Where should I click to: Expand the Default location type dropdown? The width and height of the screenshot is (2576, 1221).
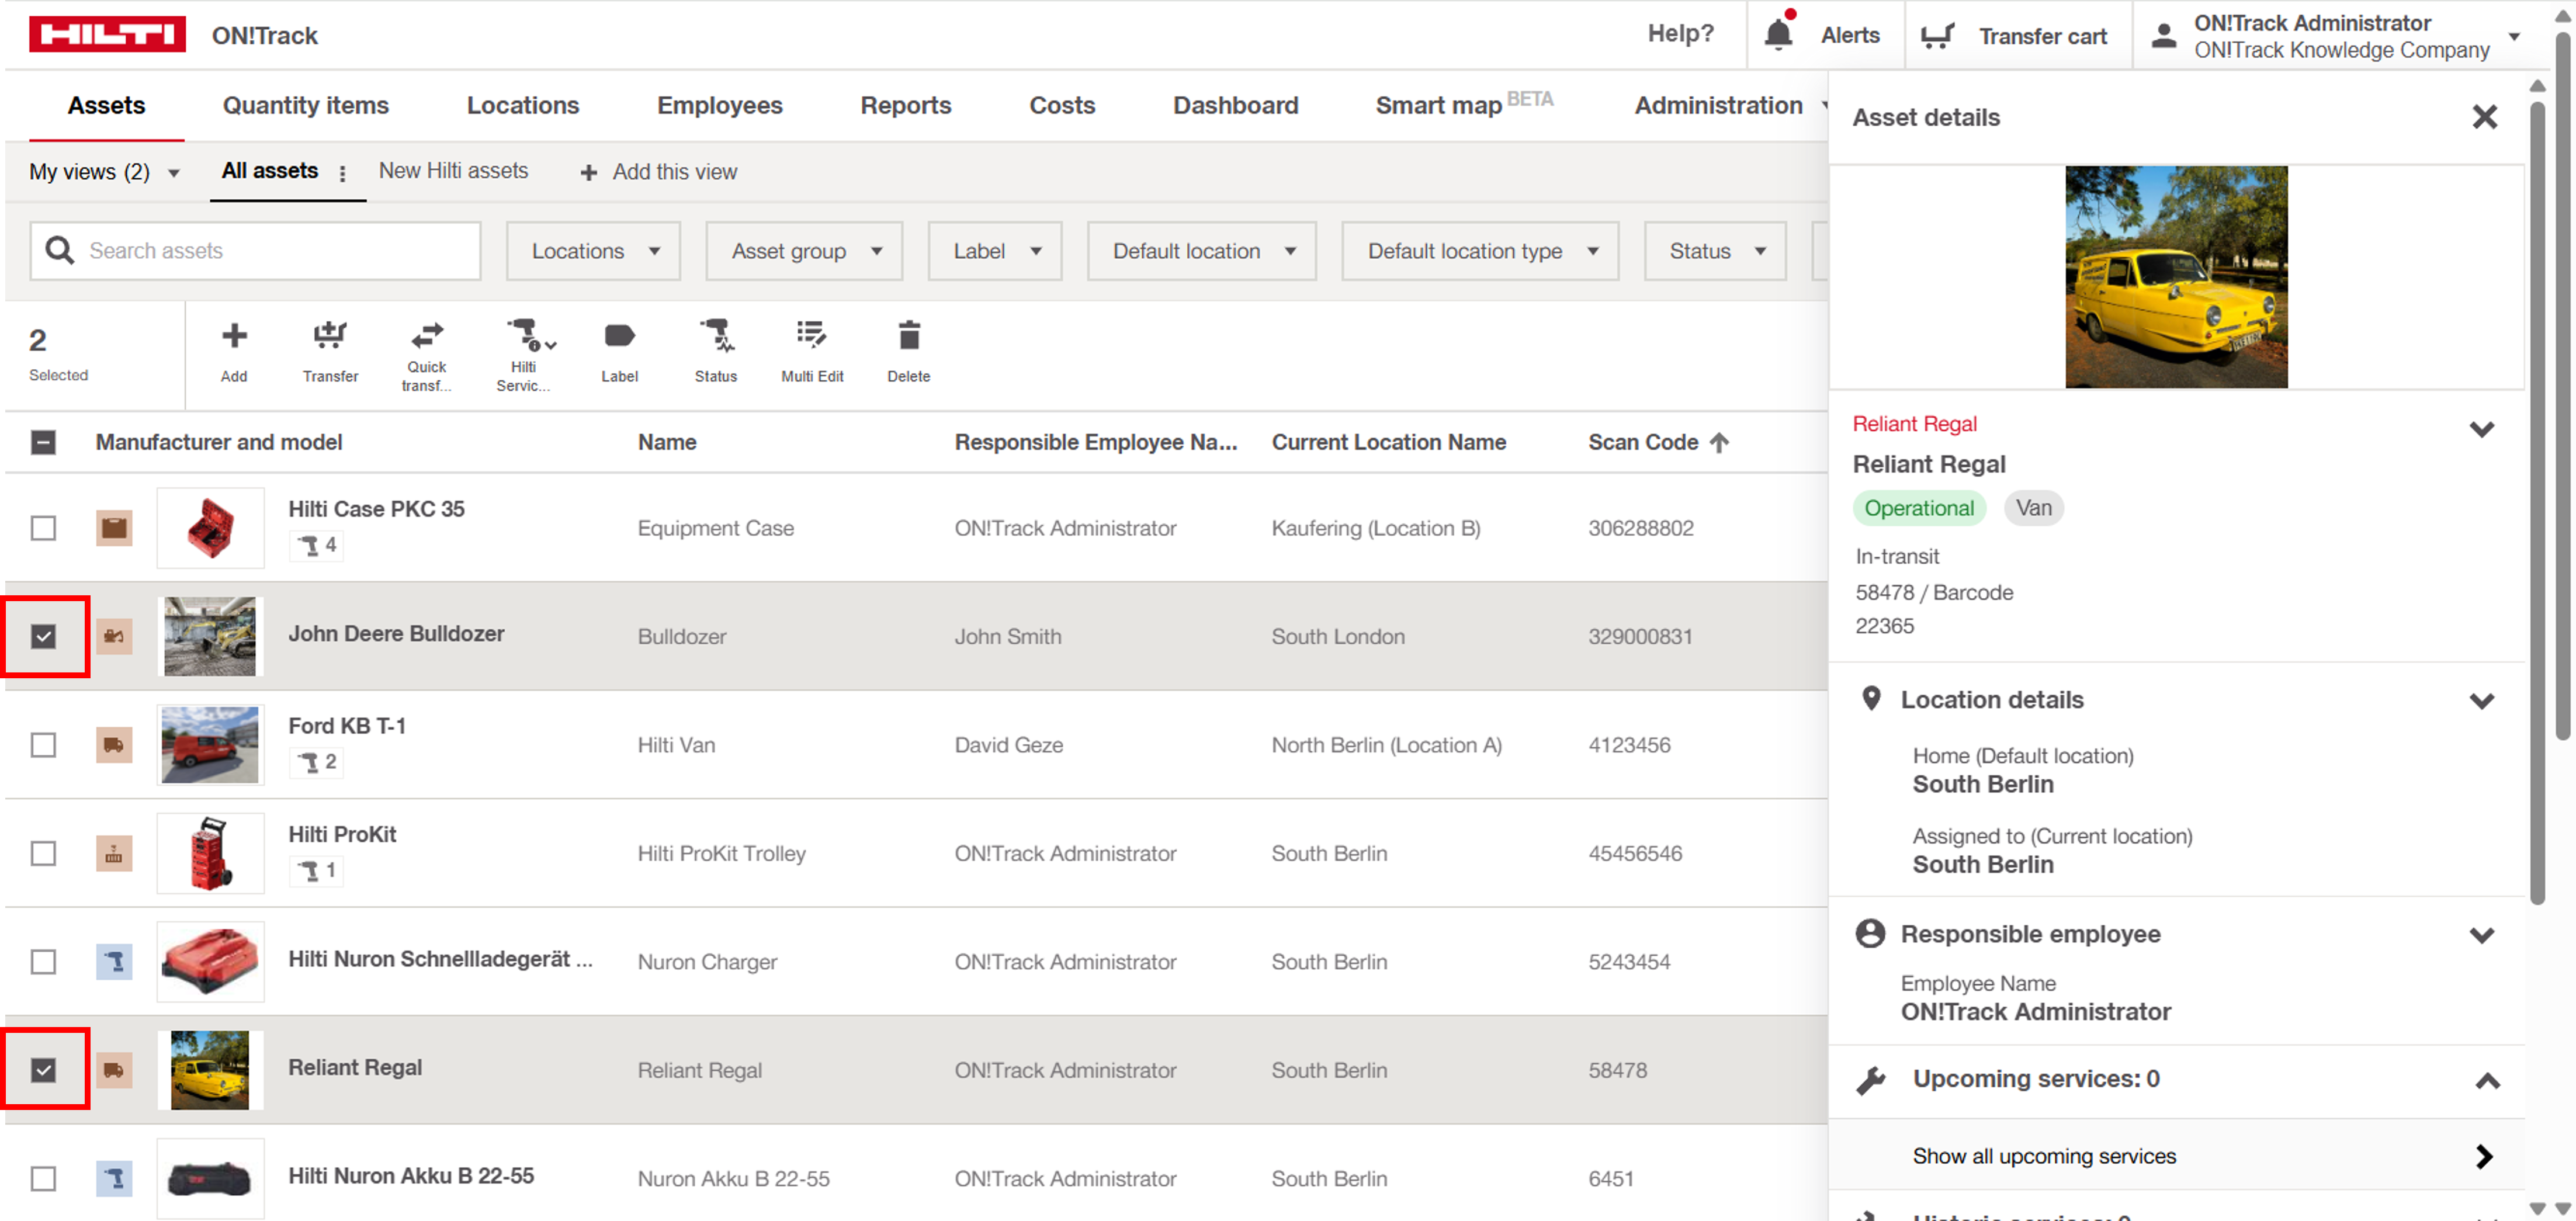(x=1480, y=251)
